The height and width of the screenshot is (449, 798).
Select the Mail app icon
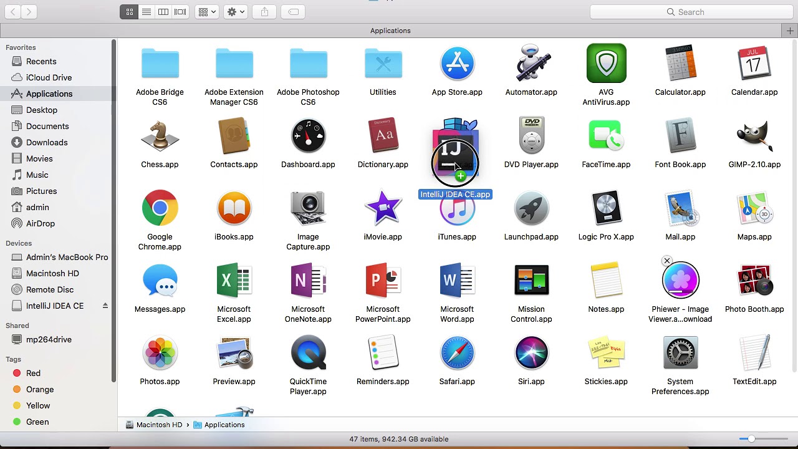(x=680, y=208)
